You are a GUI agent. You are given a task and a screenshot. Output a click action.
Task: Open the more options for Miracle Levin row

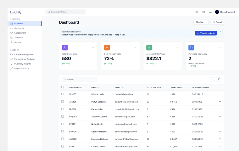tap(220, 94)
